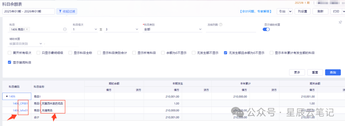The width and height of the screenshot is (345, 126).
Task: Click the 更多 button
Action: [297, 72]
